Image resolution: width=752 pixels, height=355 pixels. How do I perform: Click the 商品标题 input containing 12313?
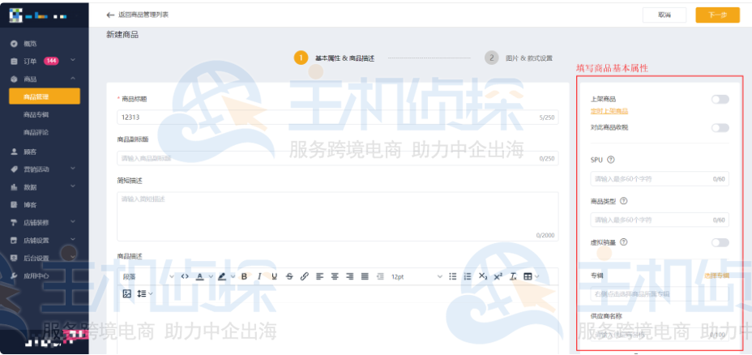pos(338,117)
